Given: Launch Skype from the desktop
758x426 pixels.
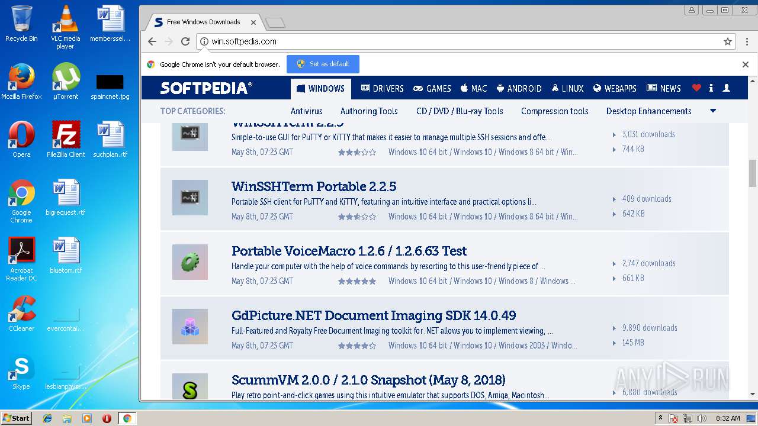Looking at the screenshot, I should 21,372.
